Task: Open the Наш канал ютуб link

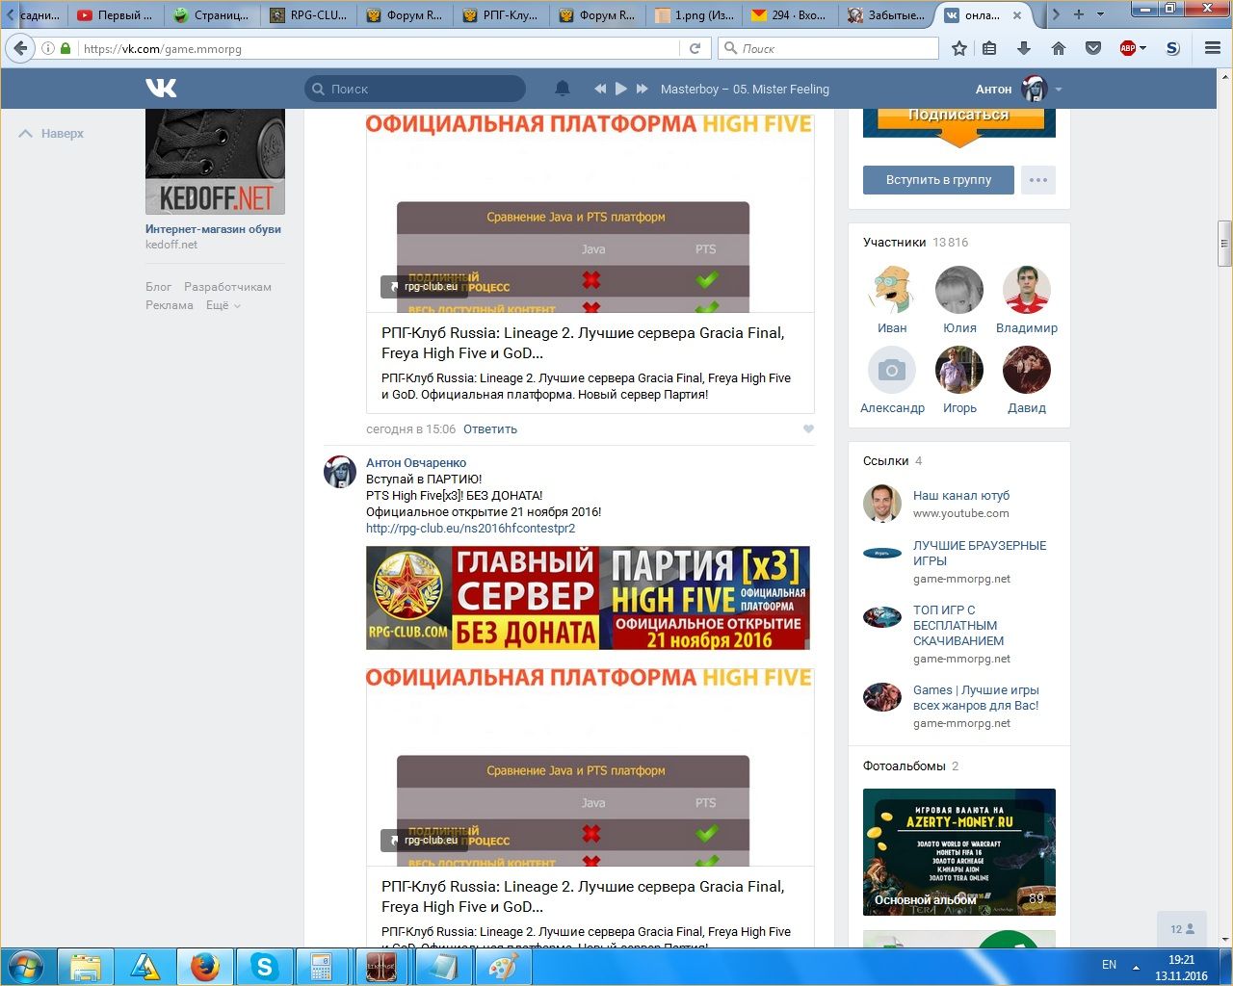Action: click(961, 496)
